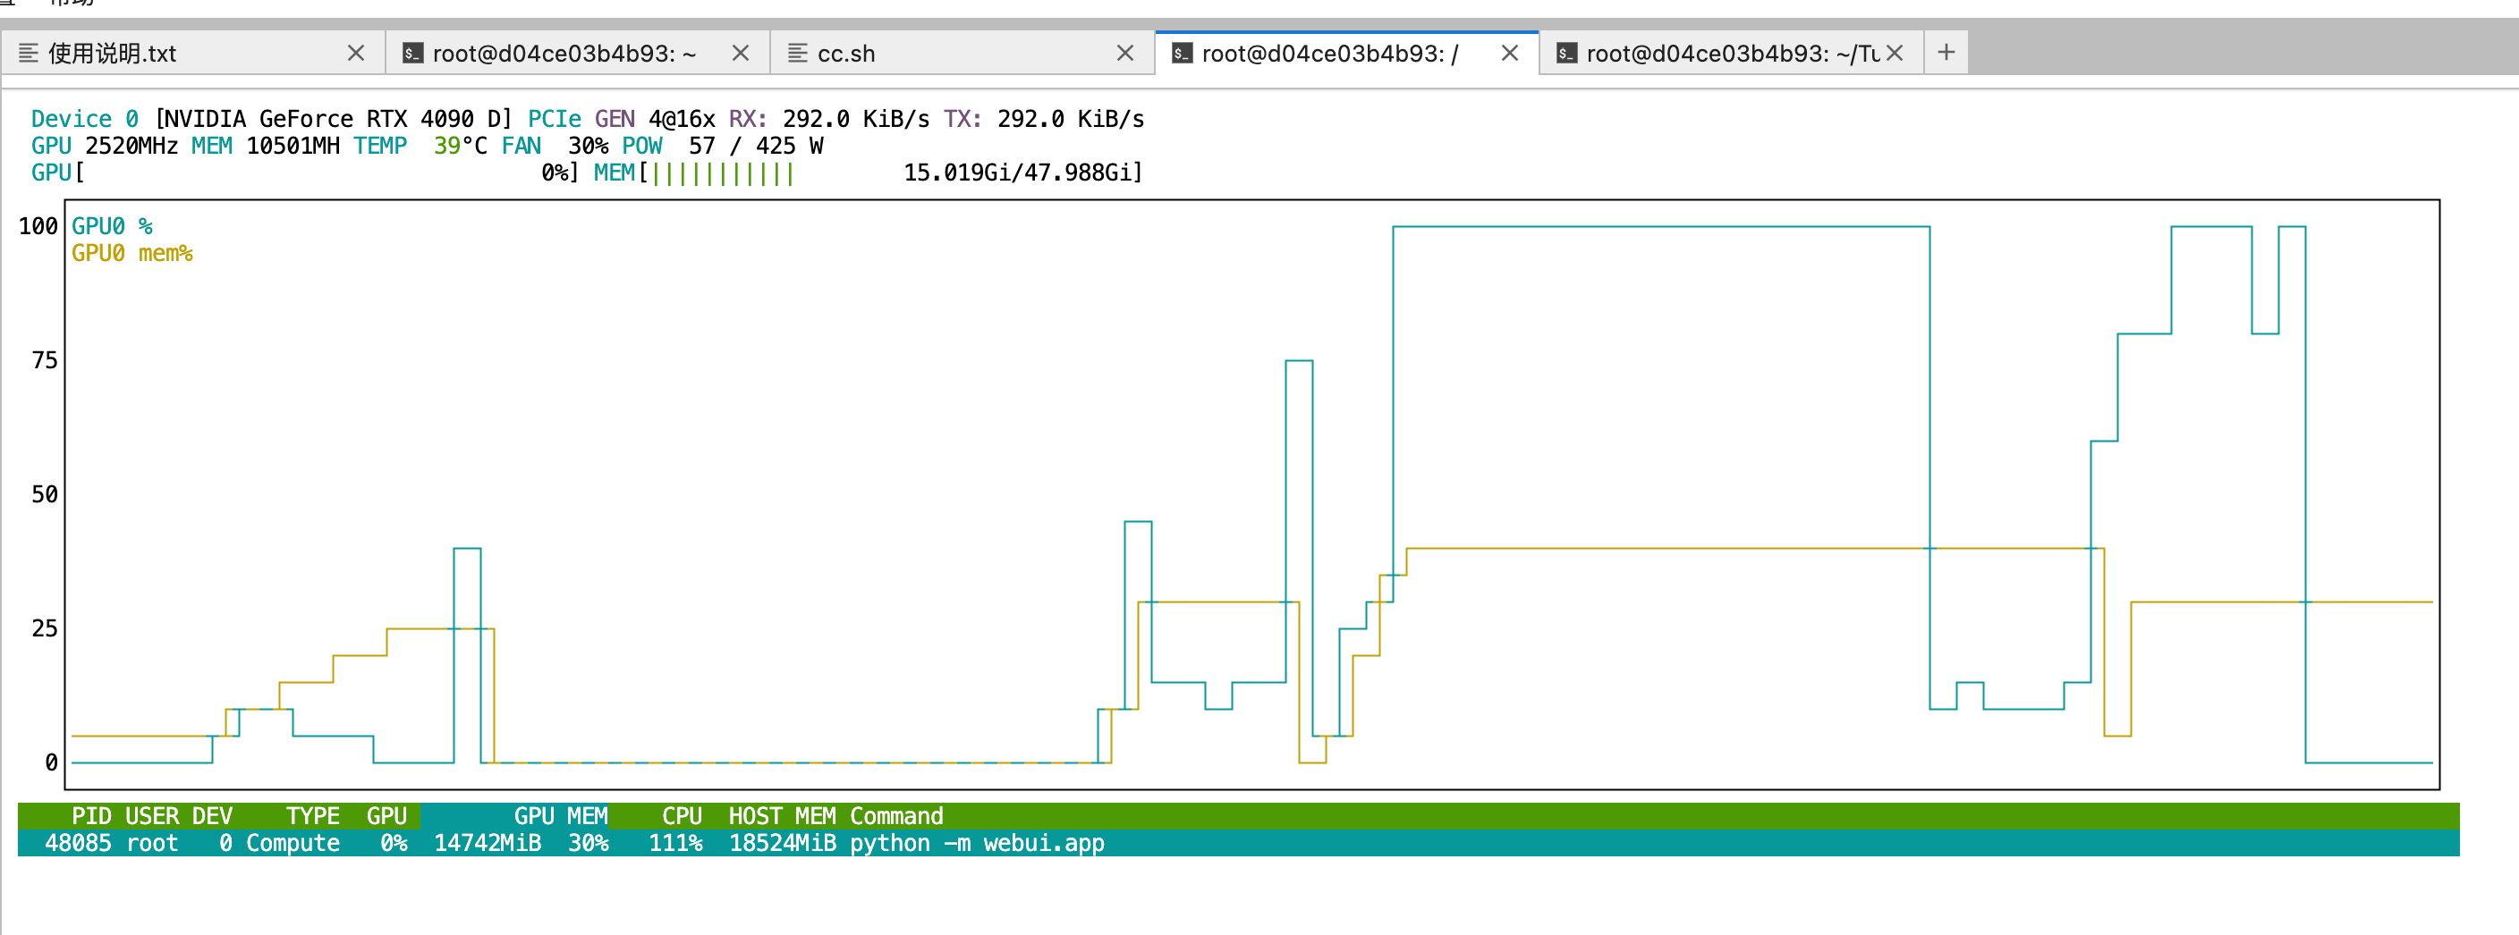Click terminal icon on the ~/Tu tab
2519x935 pixels.
tap(1566, 53)
